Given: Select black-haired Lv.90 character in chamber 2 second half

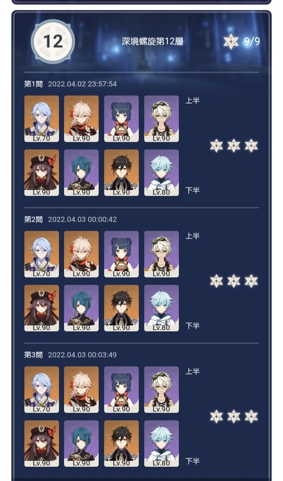Looking at the screenshot, I should click(121, 308).
